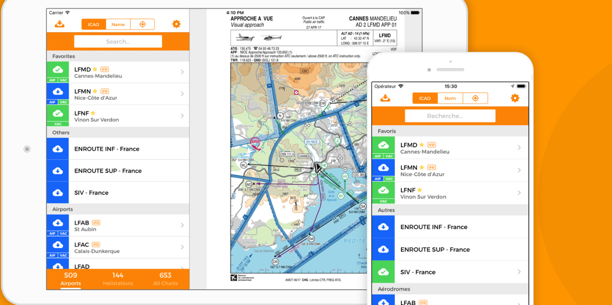Click the Recherche search field on iPhone
Image resolution: width=612 pixels, height=305 pixels.
click(450, 116)
